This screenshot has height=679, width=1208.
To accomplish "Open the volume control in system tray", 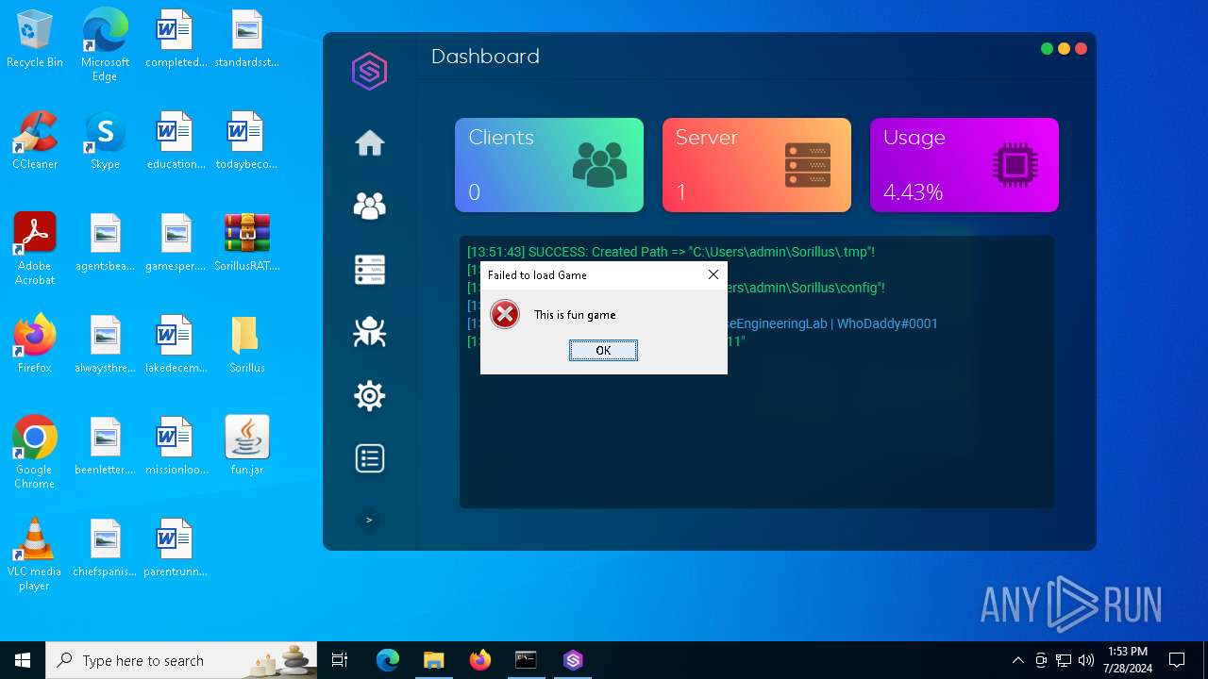I will pyautogui.click(x=1086, y=660).
